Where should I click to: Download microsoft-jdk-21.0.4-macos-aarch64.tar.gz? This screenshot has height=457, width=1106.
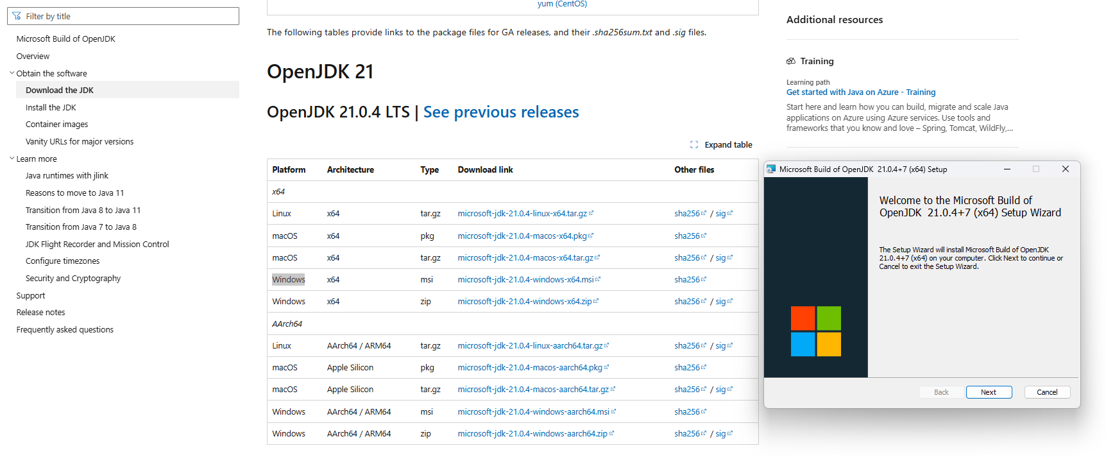[x=537, y=390]
